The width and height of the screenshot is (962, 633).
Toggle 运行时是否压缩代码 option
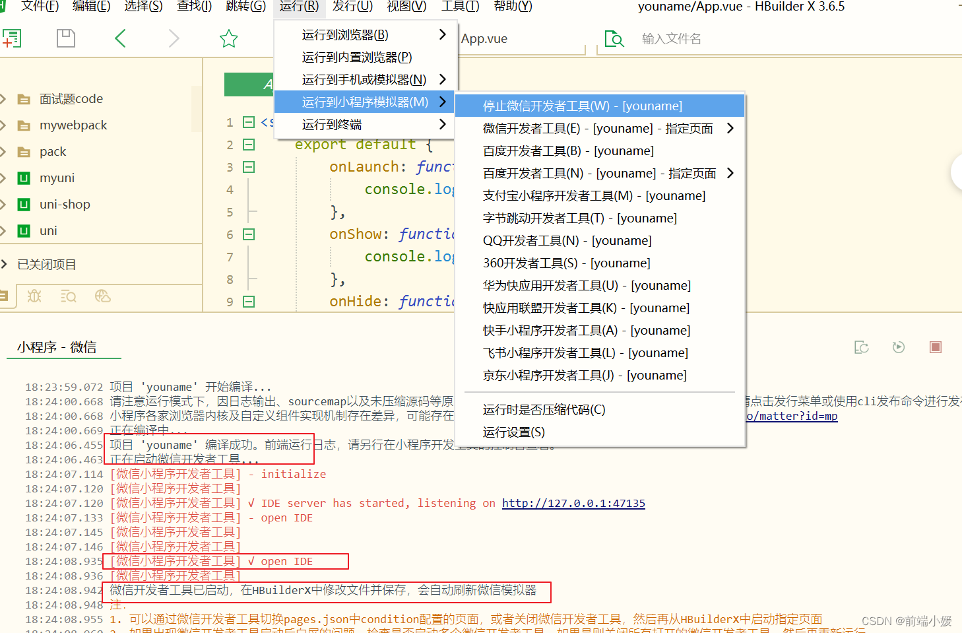point(600,410)
